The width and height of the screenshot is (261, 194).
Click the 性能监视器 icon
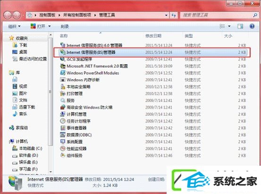coord(63,149)
